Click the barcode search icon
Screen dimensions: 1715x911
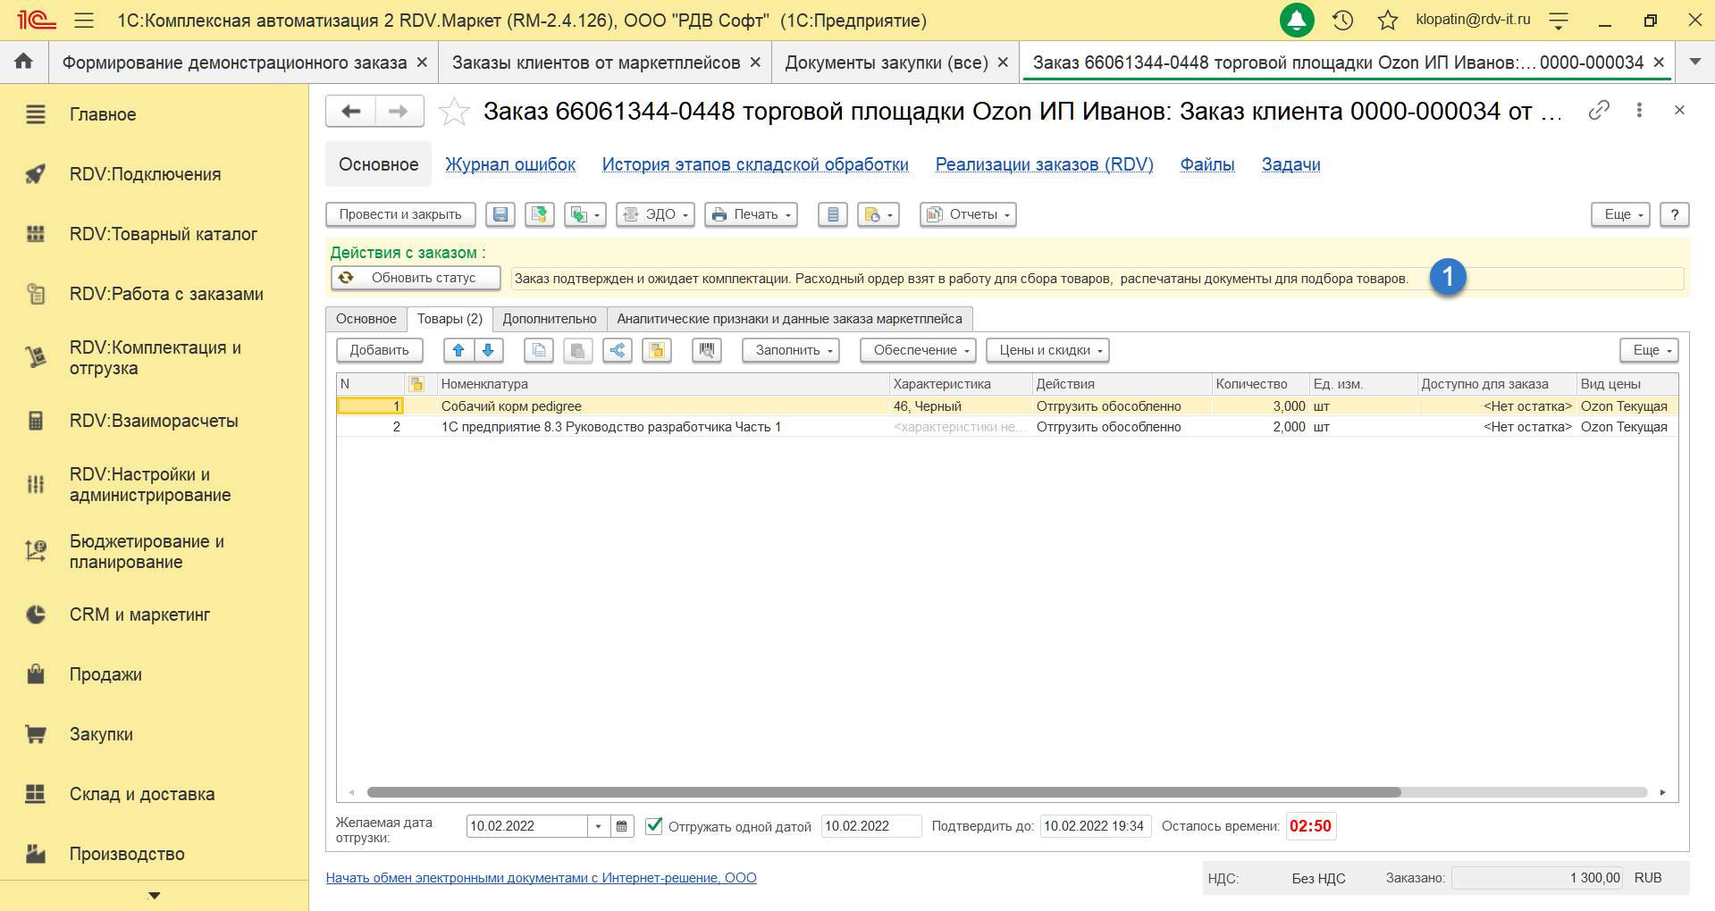pos(706,350)
